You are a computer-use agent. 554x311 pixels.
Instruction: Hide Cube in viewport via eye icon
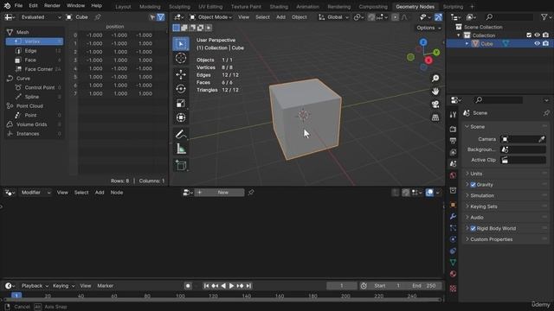pos(537,44)
